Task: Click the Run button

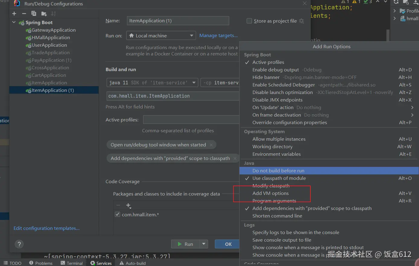Action: (x=186, y=244)
